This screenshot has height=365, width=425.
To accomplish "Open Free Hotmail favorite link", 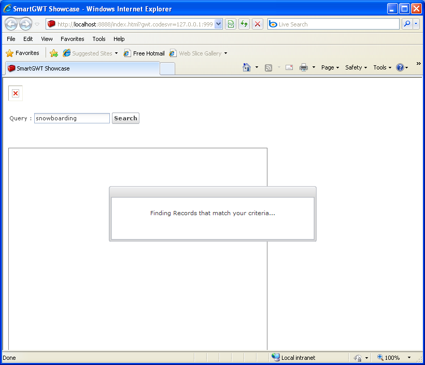I will 144,53.
